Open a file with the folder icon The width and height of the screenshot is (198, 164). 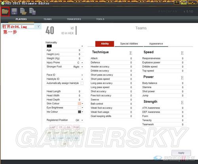pos(5,12)
